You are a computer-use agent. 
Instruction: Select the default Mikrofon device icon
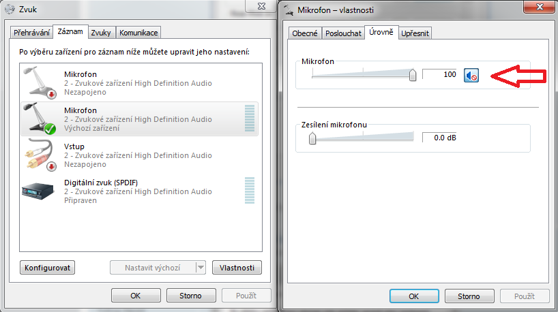tap(40, 119)
